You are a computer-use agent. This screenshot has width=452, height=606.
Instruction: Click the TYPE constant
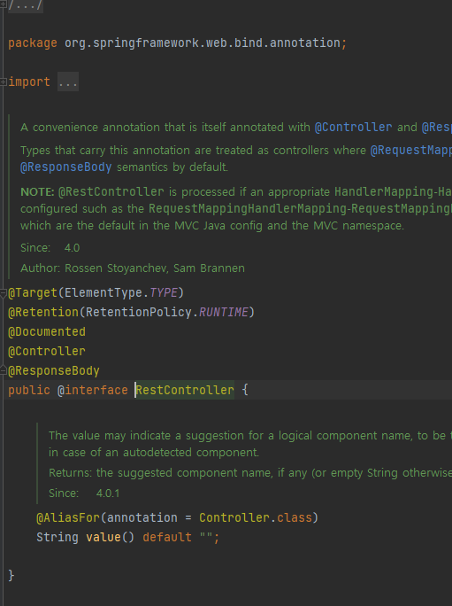tap(164, 293)
